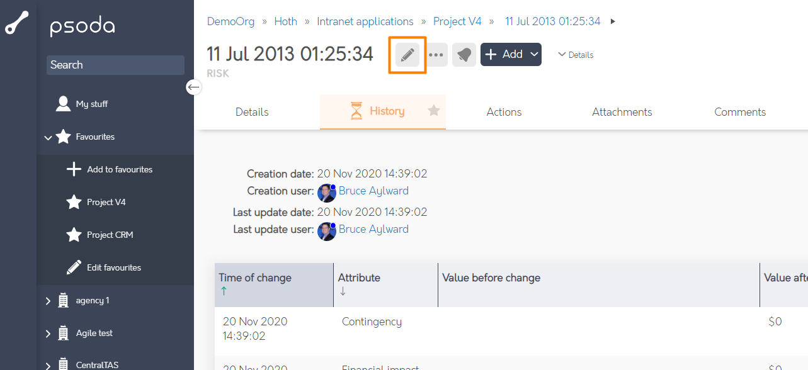
Task: Click the Bruce Aylward creation user link
Action: (x=373, y=191)
